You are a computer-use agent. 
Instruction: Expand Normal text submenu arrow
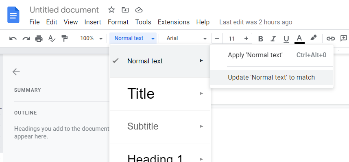coord(201,60)
